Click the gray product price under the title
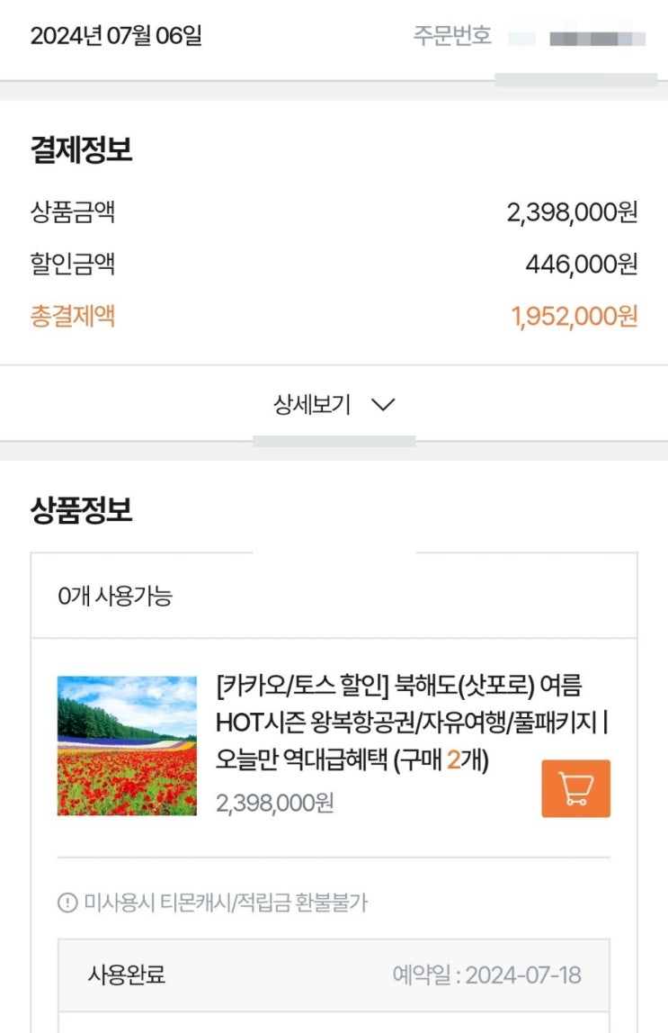Screen dimensions: 668x1033 pos(274,802)
